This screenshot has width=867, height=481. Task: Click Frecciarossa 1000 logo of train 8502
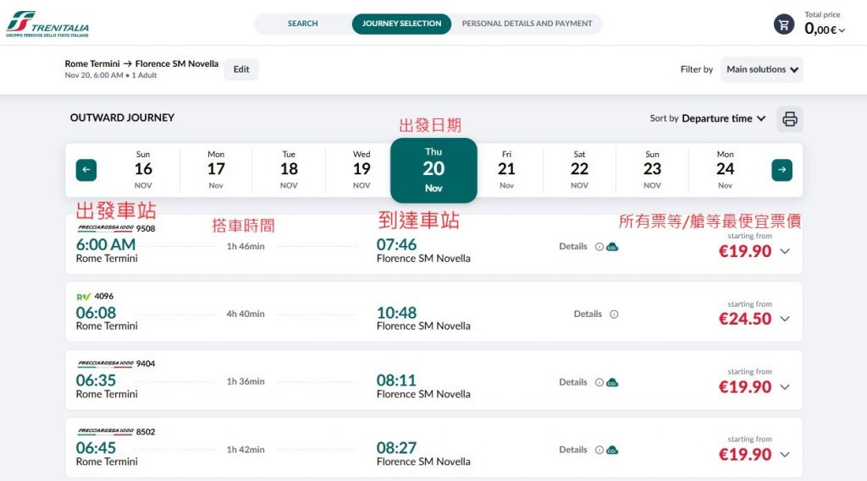[x=106, y=431]
